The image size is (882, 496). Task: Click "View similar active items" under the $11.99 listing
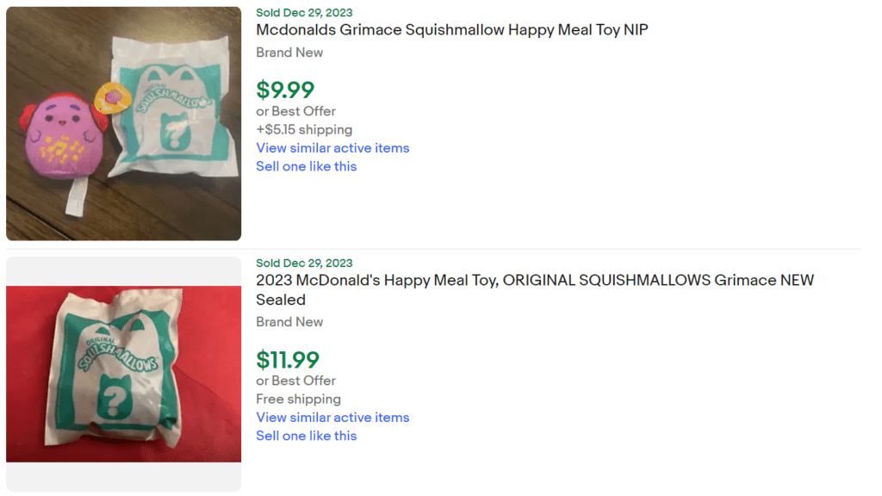point(332,417)
